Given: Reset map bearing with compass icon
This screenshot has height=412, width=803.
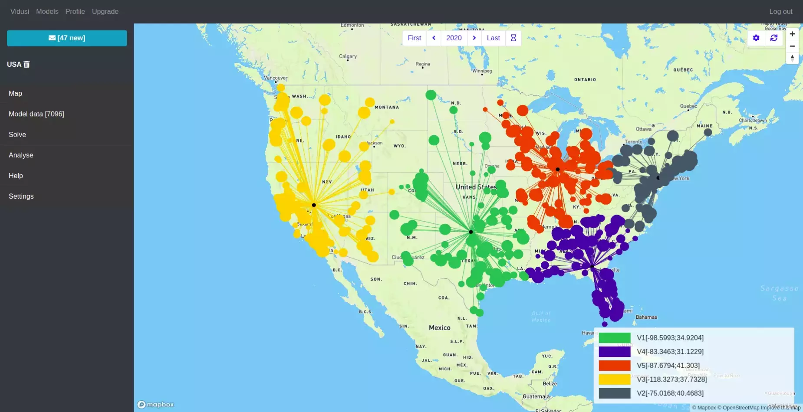Looking at the screenshot, I should pyautogui.click(x=792, y=58).
